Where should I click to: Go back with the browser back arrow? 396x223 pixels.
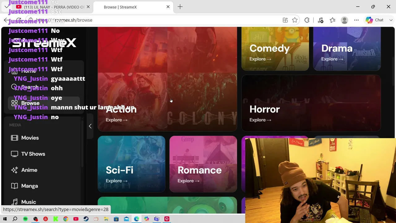click(6, 20)
